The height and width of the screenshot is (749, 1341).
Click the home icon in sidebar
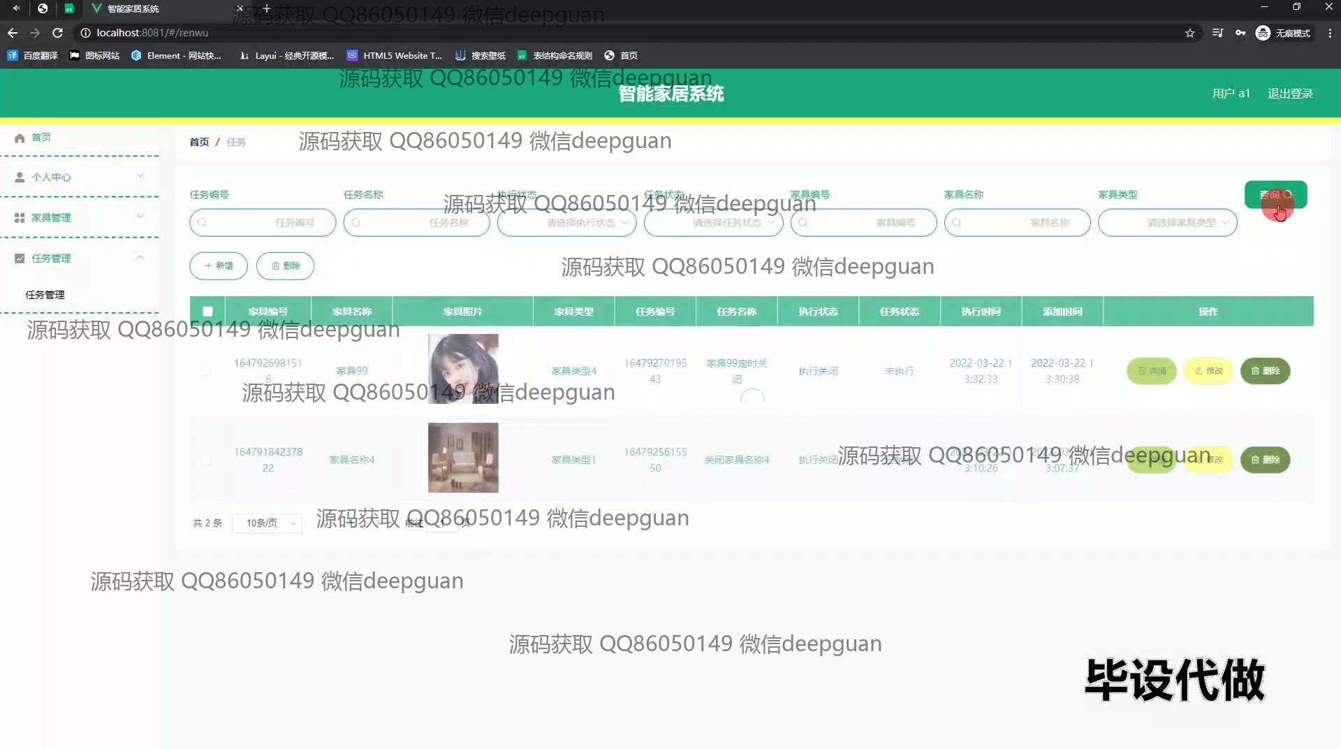pyautogui.click(x=20, y=138)
